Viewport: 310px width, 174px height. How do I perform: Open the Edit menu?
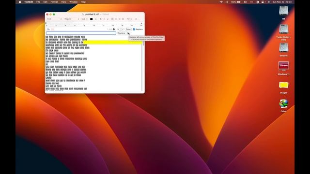(45, 2)
